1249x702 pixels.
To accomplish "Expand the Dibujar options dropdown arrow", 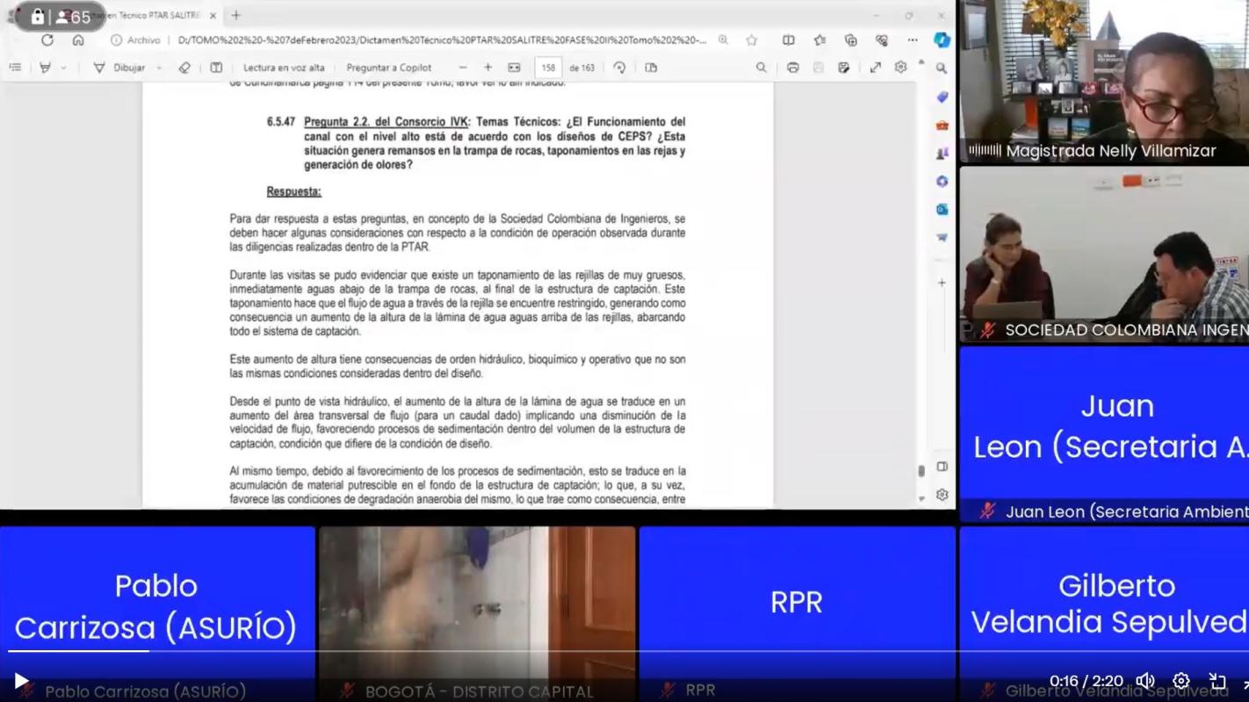I will click(159, 68).
